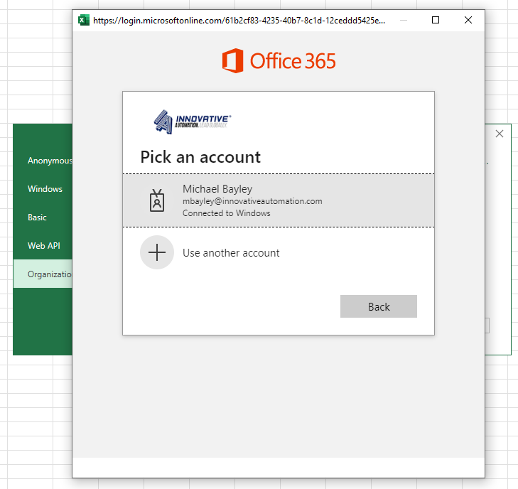
Task: Select the Anonymous authentication tab
Action: click(43, 161)
